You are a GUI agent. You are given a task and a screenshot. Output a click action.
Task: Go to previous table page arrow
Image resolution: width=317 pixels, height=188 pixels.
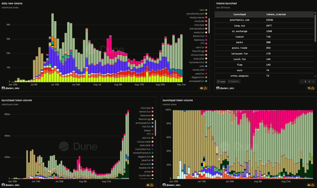click(301, 81)
